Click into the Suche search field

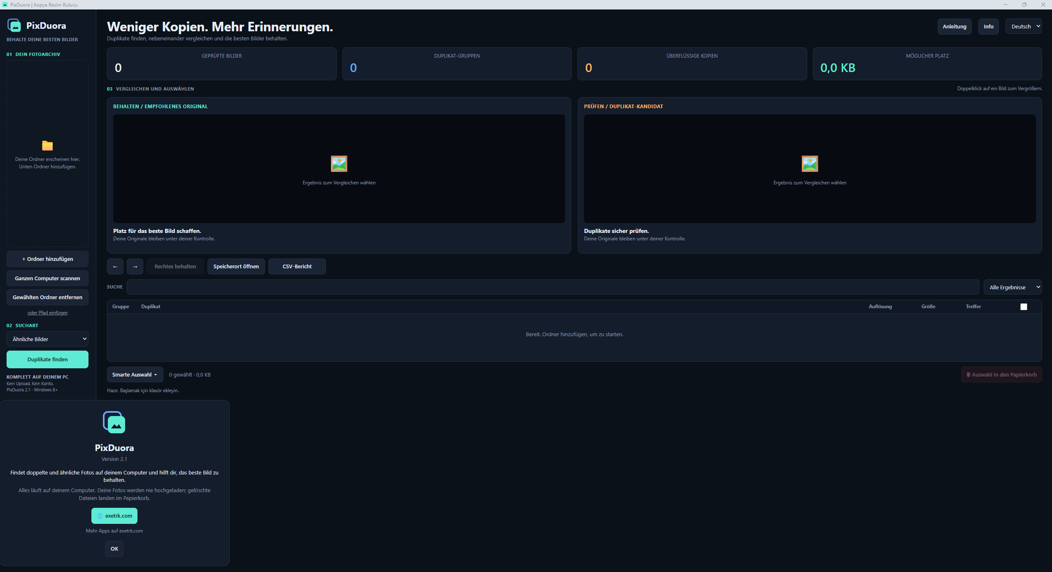(x=553, y=287)
